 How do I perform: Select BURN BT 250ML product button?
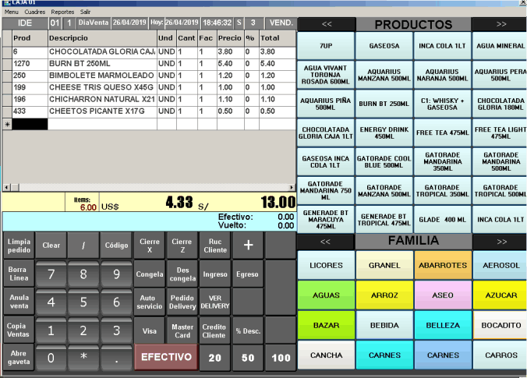pos(384,104)
